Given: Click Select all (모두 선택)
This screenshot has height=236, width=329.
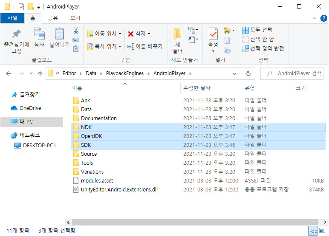Looking at the screenshot, I should click(x=257, y=30).
